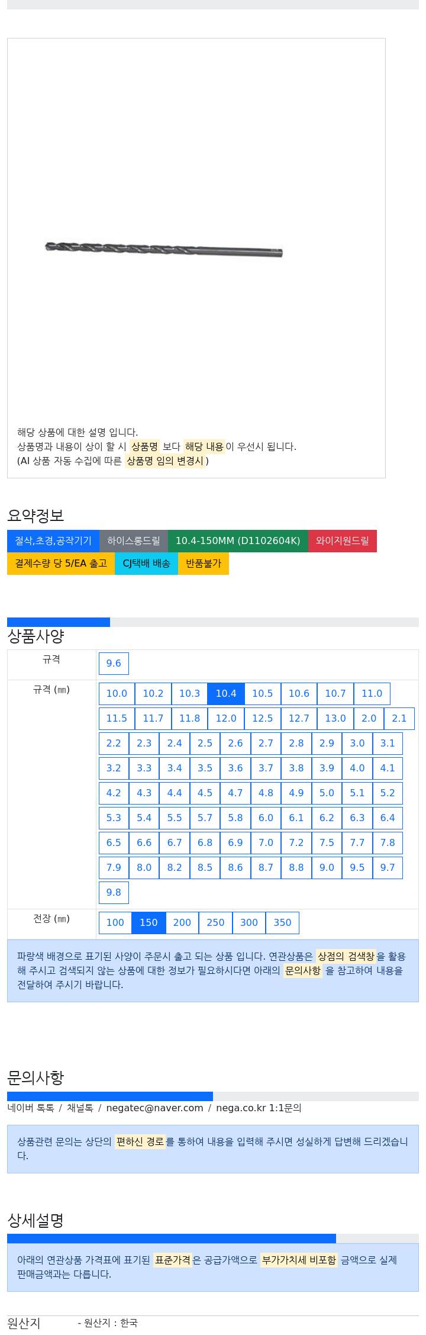Click the 상세설명 progress bar
The width and height of the screenshot is (426, 1335).
(213, 1239)
